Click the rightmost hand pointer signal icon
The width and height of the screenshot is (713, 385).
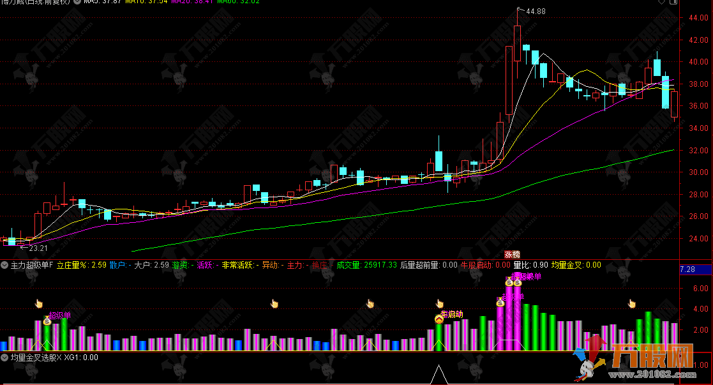633,303
